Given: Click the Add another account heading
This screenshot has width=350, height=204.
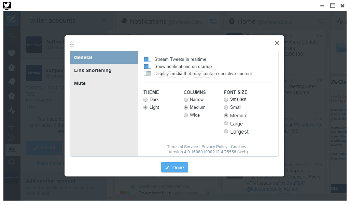Looking at the screenshot, I should pyautogui.click(x=51, y=181).
